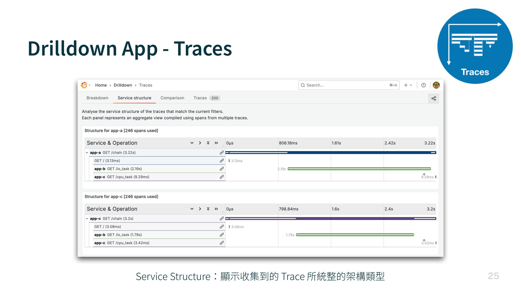Viewport: 521px width, 293px height.
Task: Go to Drilldown breadcrumb link
Action: (123, 85)
